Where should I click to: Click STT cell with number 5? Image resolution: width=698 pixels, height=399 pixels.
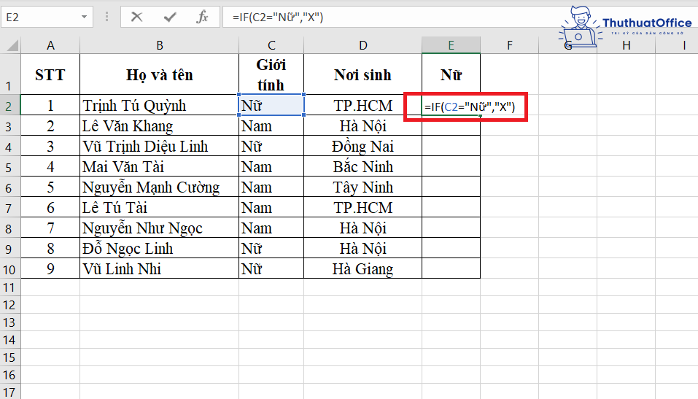[50, 187]
